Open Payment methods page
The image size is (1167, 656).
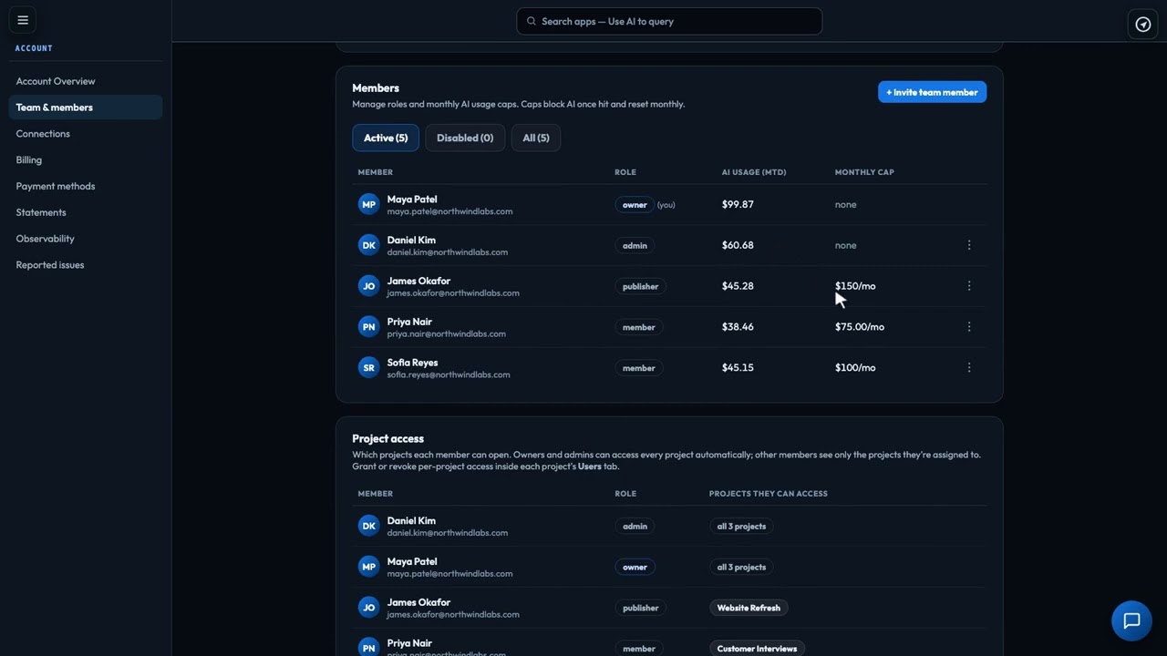click(86, 186)
